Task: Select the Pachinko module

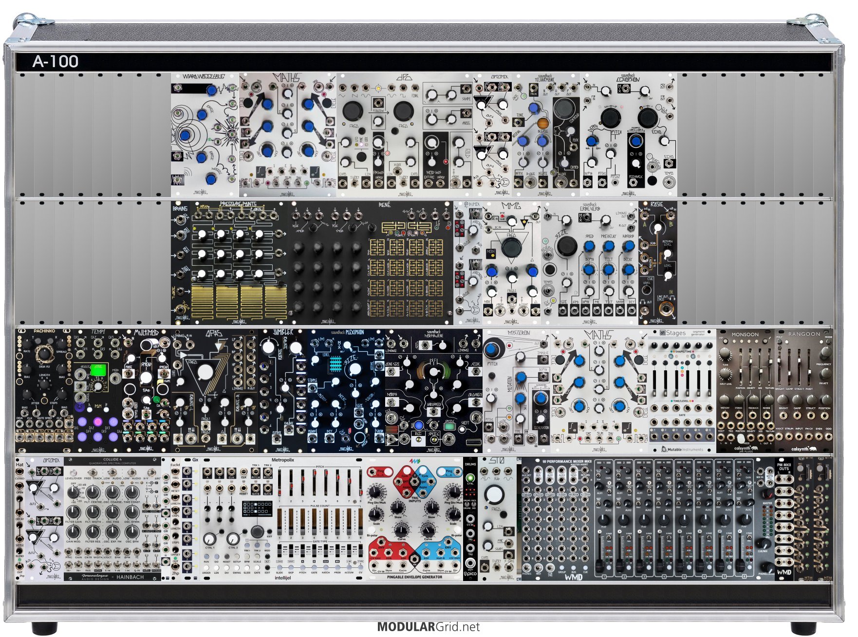Action: tap(44, 391)
